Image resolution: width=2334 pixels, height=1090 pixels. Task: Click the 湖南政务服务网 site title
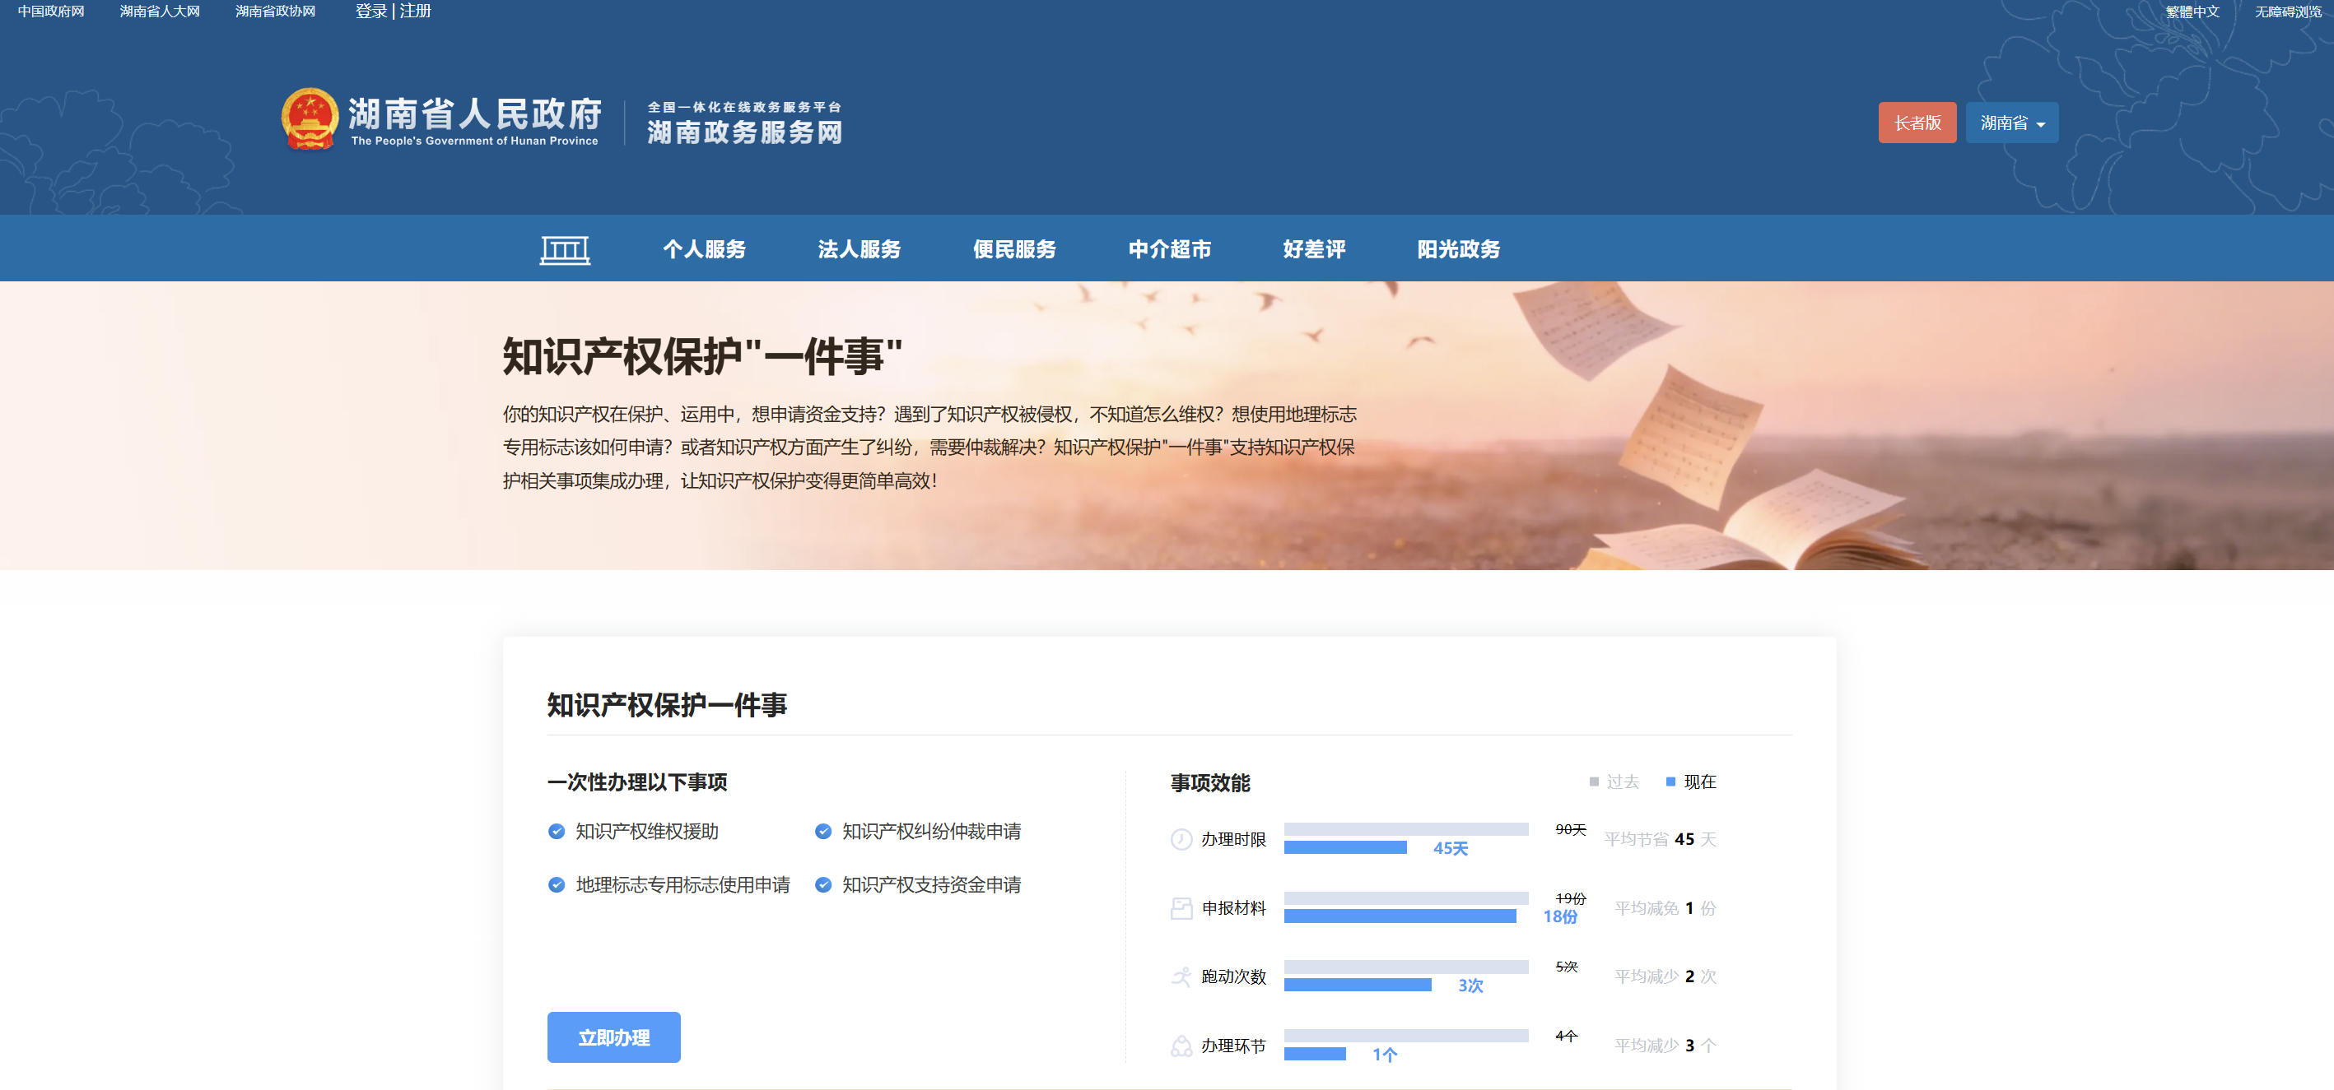pyautogui.click(x=745, y=132)
